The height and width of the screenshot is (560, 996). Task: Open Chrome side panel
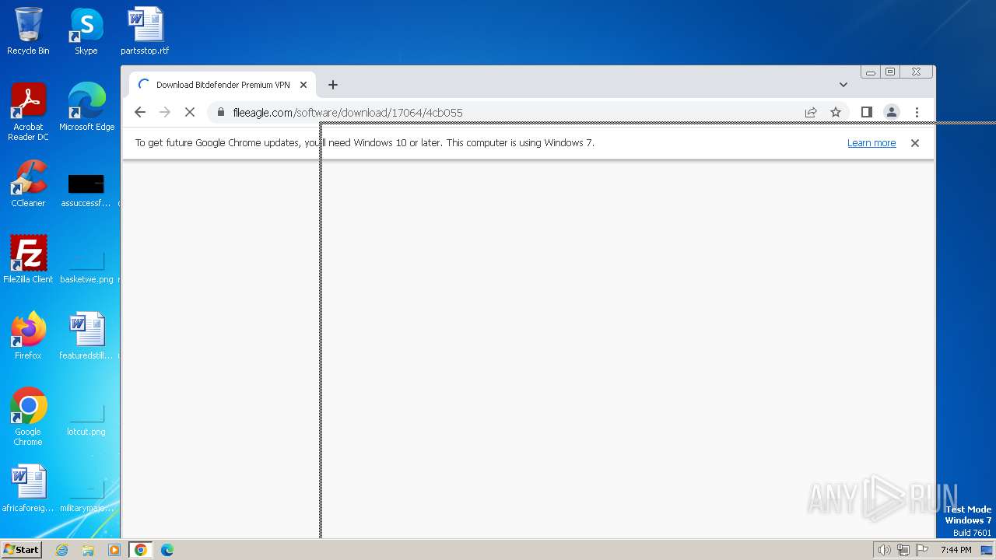click(866, 112)
